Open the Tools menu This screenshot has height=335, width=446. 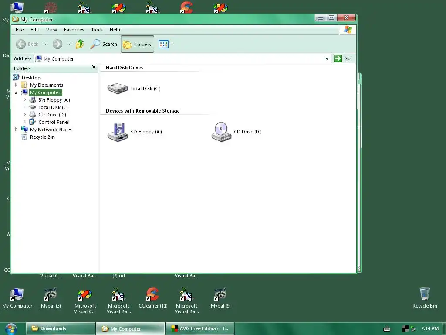(97, 30)
